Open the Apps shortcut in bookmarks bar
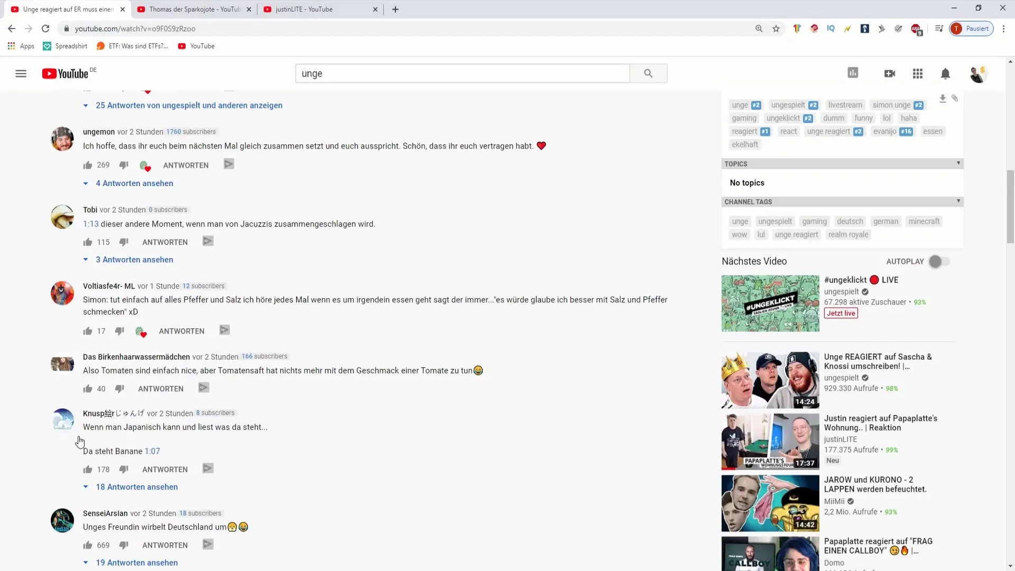Image resolution: width=1015 pixels, height=571 pixels. [x=21, y=46]
